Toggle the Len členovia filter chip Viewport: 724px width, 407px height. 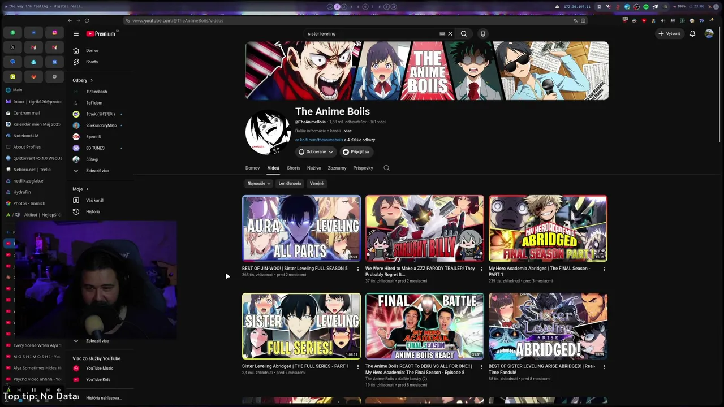290,184
